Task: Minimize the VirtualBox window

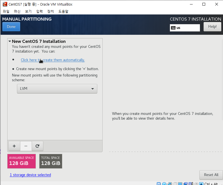Action: pos(191,4)
